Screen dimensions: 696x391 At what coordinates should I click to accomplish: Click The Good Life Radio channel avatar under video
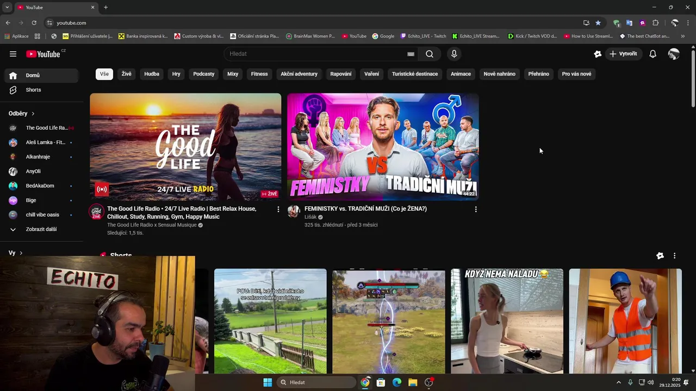[x=96, y=212]
